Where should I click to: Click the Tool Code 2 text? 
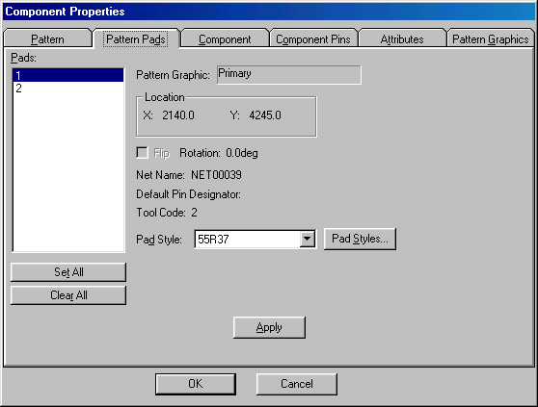tap(167, 213)
